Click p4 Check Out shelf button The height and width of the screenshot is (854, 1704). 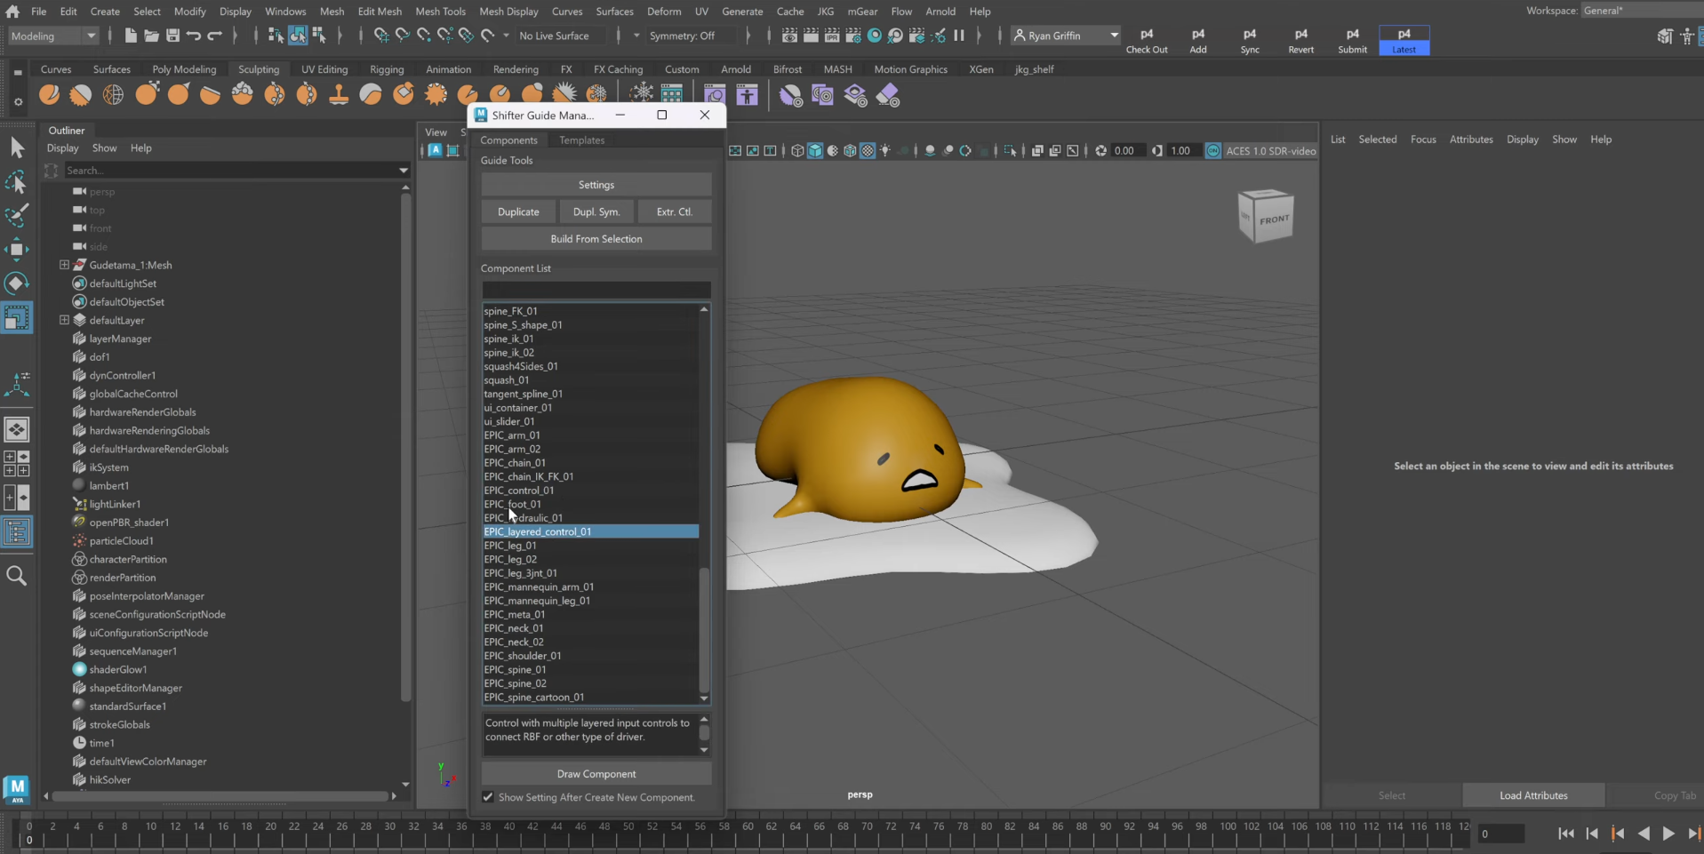point(1147,40)
